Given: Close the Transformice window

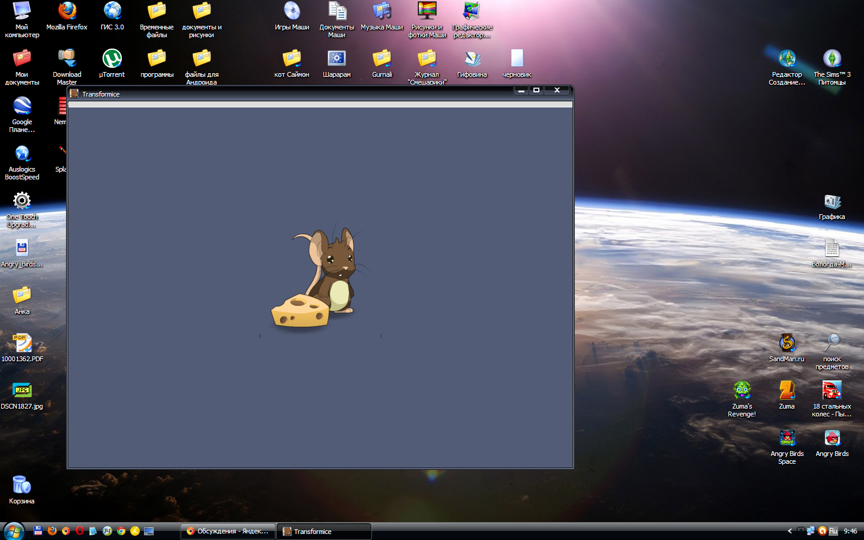Looking at the screenshot, I should coord(557,90).
